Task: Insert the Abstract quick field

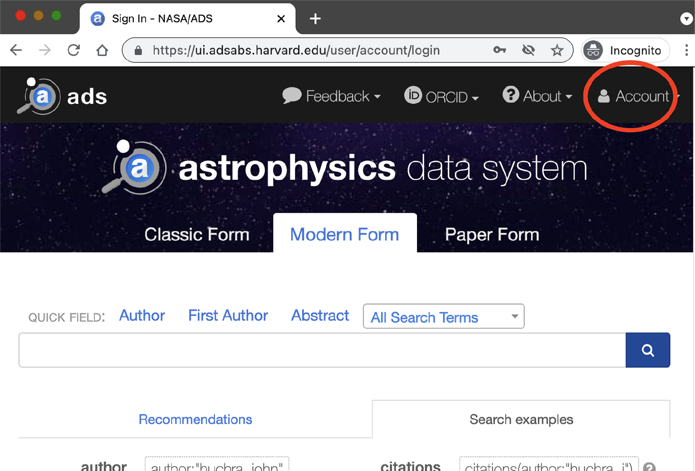Action: coord(320,315)
